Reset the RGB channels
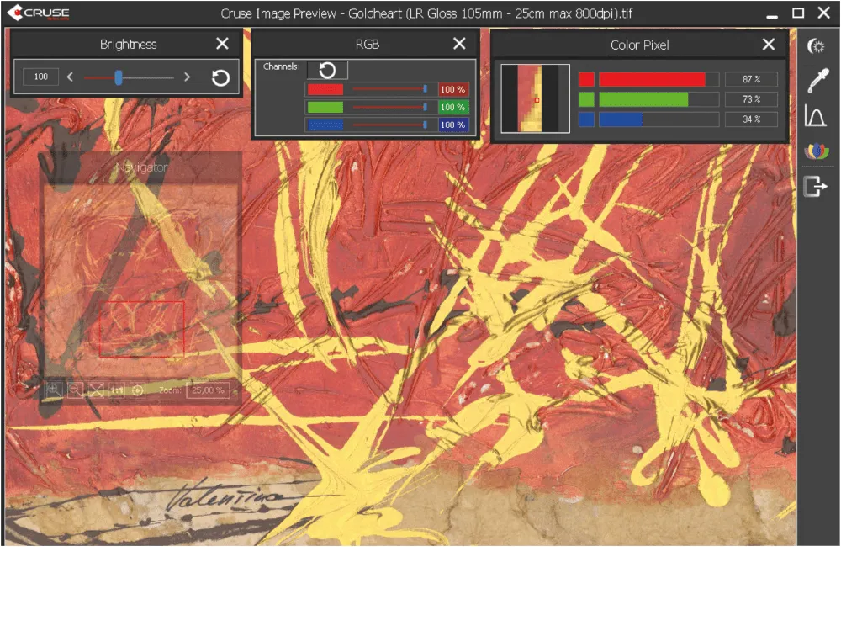This screenshot has width=841, height=631. pyautogui.click(x=327, y=71)
